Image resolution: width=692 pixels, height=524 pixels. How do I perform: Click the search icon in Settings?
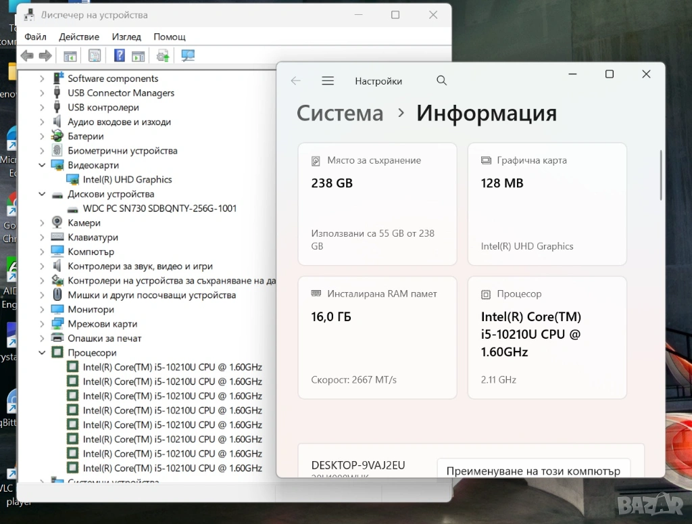[x=441, y=81]
